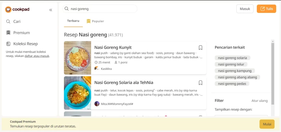Select related search 'nasi goreng pedas'
The height and width of the screenshot is (132, 281).
[232, 84]
